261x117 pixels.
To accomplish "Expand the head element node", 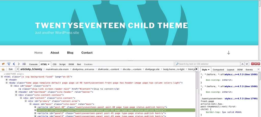I will [x=6, y=80].
